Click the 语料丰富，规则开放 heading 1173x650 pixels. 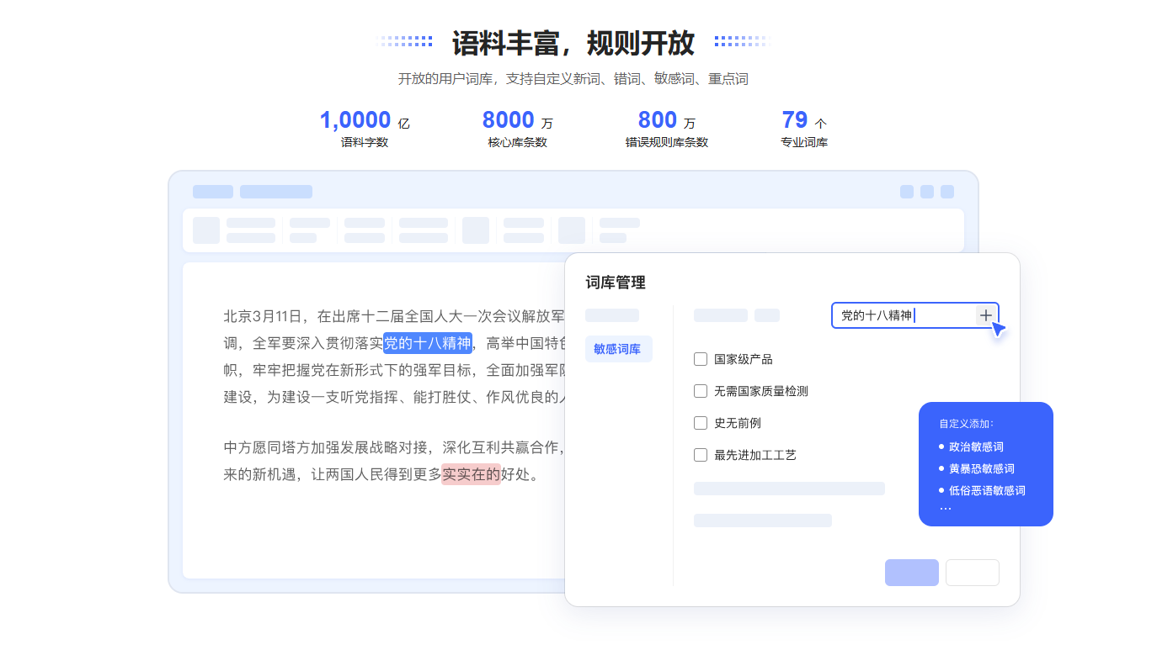[x=573, y=42]
